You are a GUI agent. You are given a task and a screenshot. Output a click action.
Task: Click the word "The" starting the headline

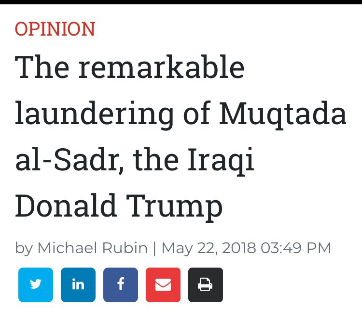[x=42, y=67]
